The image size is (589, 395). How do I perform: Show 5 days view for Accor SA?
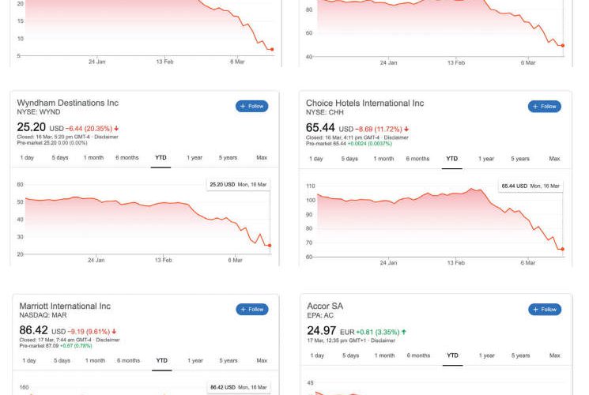click(x=349, y=355)
